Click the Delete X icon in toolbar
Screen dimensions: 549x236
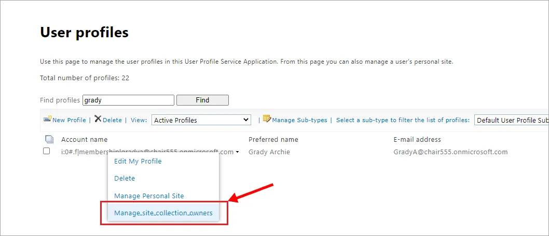(x=98, y=119)
